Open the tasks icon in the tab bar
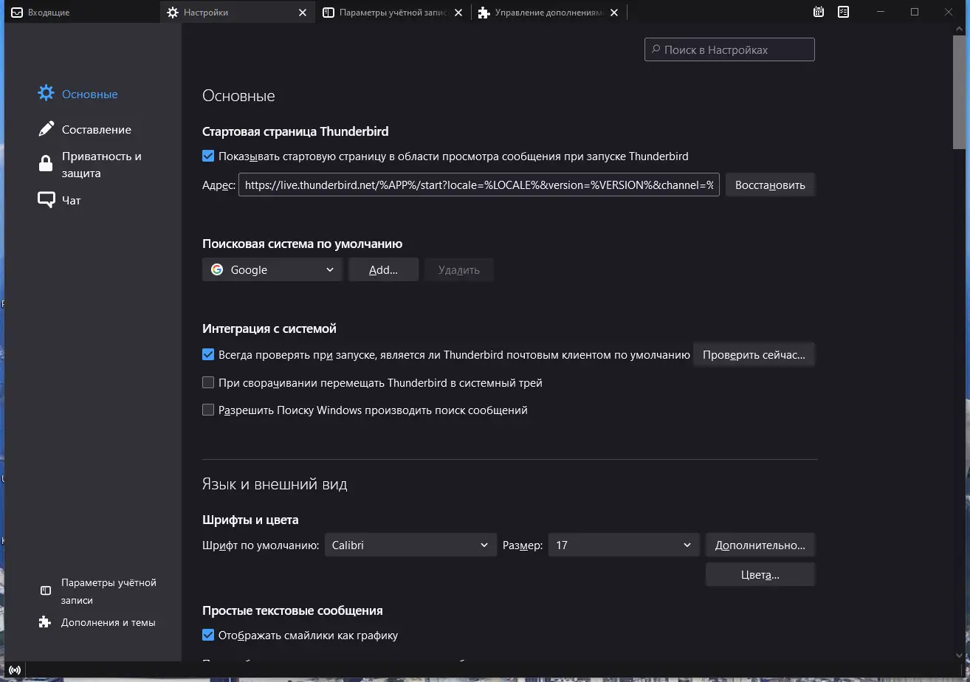 844,12
